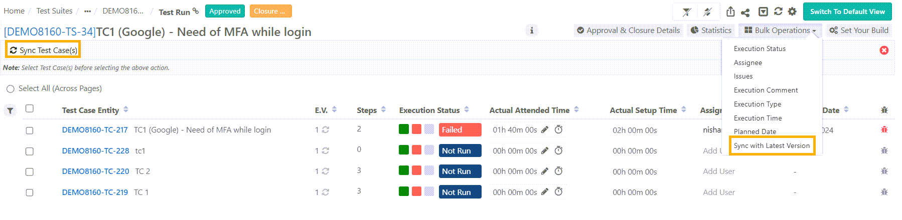Choose Execution Status from Bulk Operations menu
The width and height of the screenshot is (902, 220).
coord(760,48)
